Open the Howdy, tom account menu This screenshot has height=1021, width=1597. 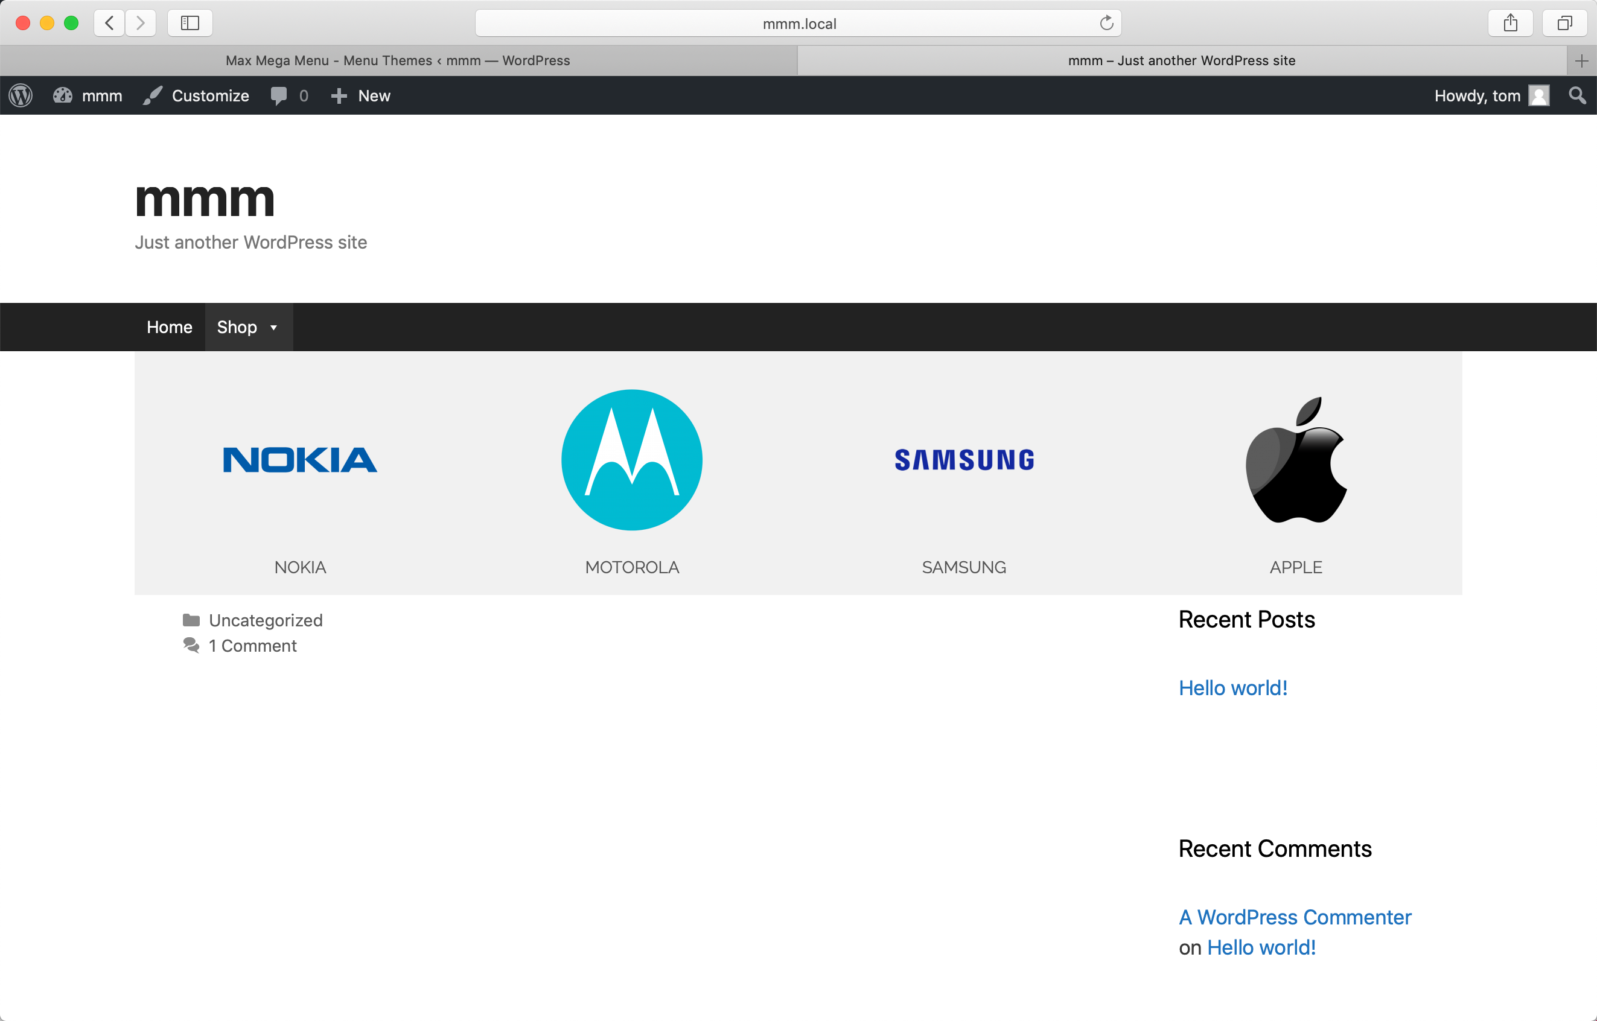point(1491,95)
